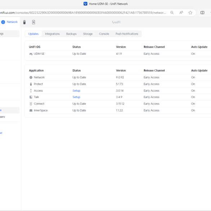The width and height of the screenshot is (211, 211).
Task: Click the UniFi tab favicon in title bar
Action: tap(85, 4)
